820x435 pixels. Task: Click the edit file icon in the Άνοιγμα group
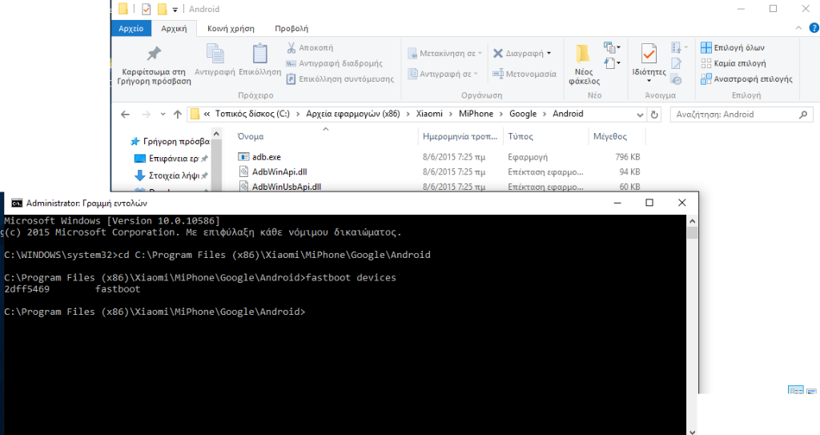[x=676, y=63]
